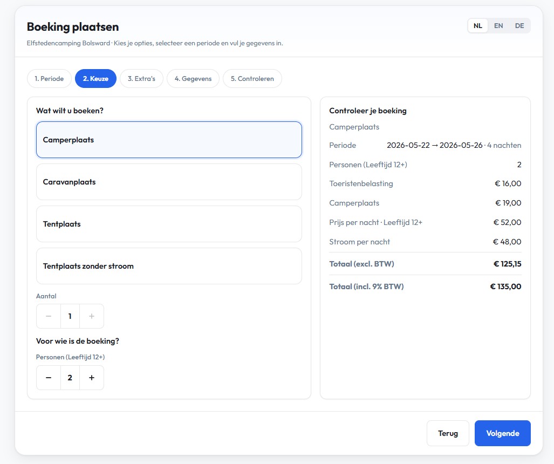Choose Tentplaats zonder stroom

tap(169, 266)
